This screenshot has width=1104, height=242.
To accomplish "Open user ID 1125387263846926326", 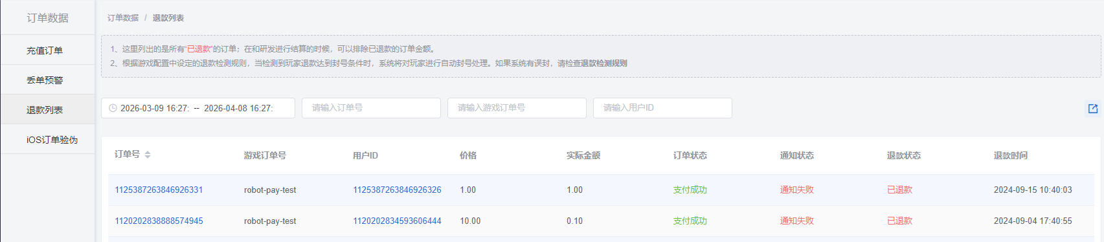I will tap(397, 190).
